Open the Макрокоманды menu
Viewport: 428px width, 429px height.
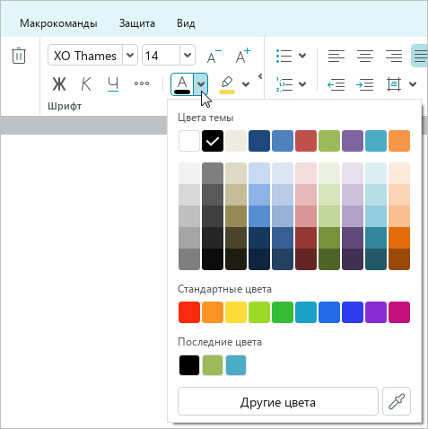tap(58, 23)
